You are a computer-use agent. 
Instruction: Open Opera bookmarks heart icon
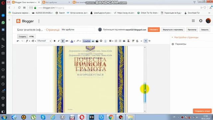pyautogui.click(x=3, y=70)
